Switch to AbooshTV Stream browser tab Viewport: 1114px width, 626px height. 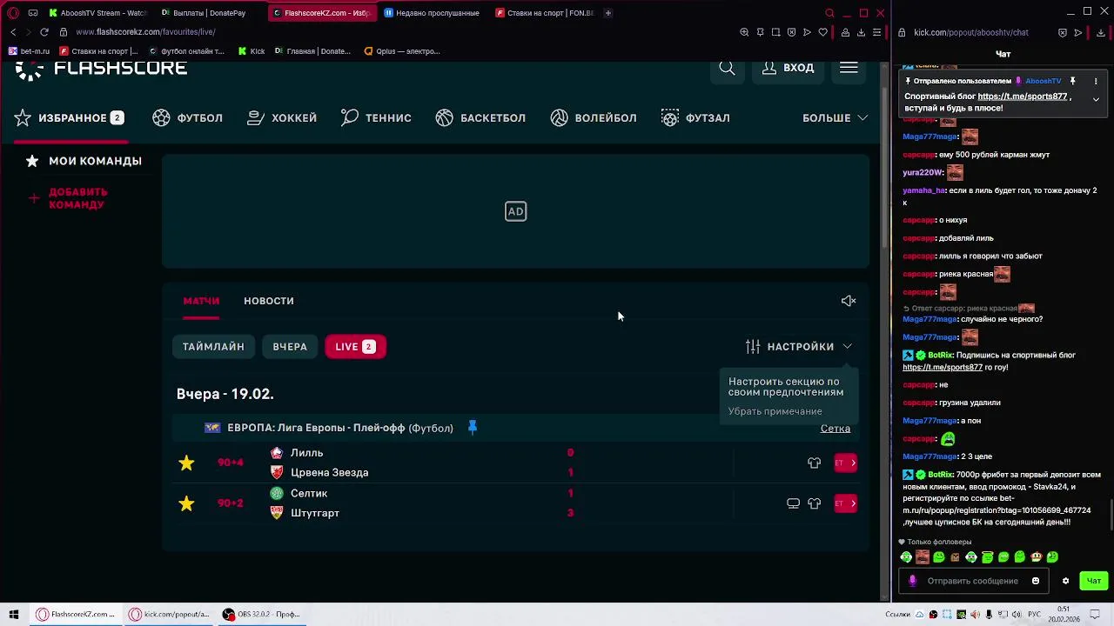[x=97, y=13]
